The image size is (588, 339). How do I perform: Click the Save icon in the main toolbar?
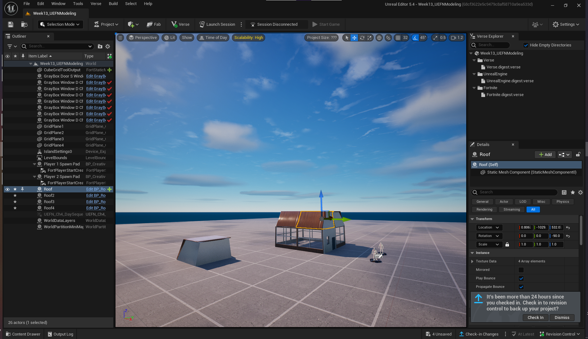(10, 24)
